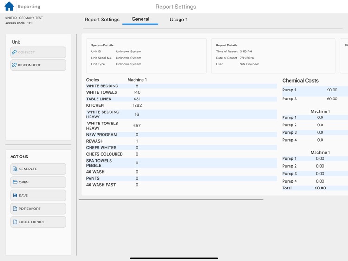This screenshot has width=348, height=261.
Task: Click the 657 cycle count value
Action: [x=137, y=126]
